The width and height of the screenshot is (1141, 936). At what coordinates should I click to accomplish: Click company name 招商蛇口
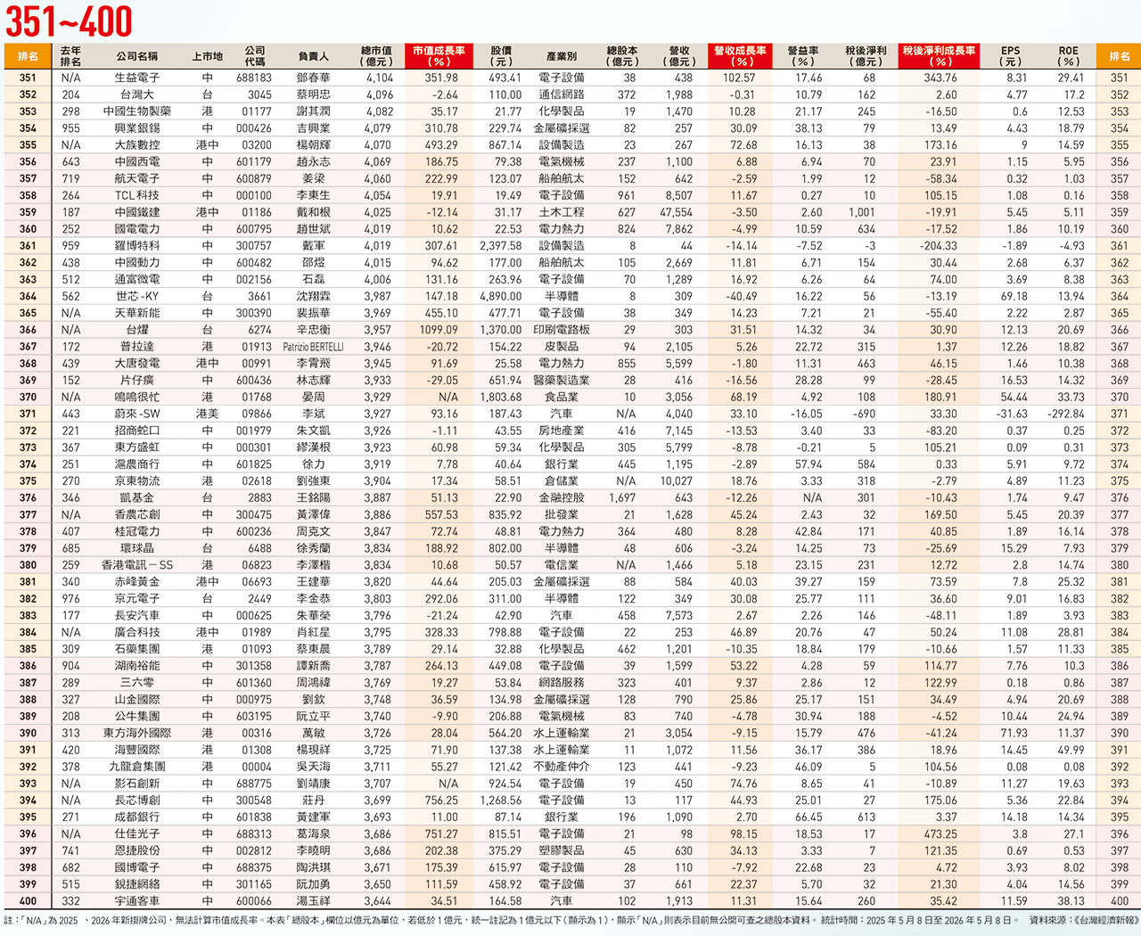coord(137,431)
